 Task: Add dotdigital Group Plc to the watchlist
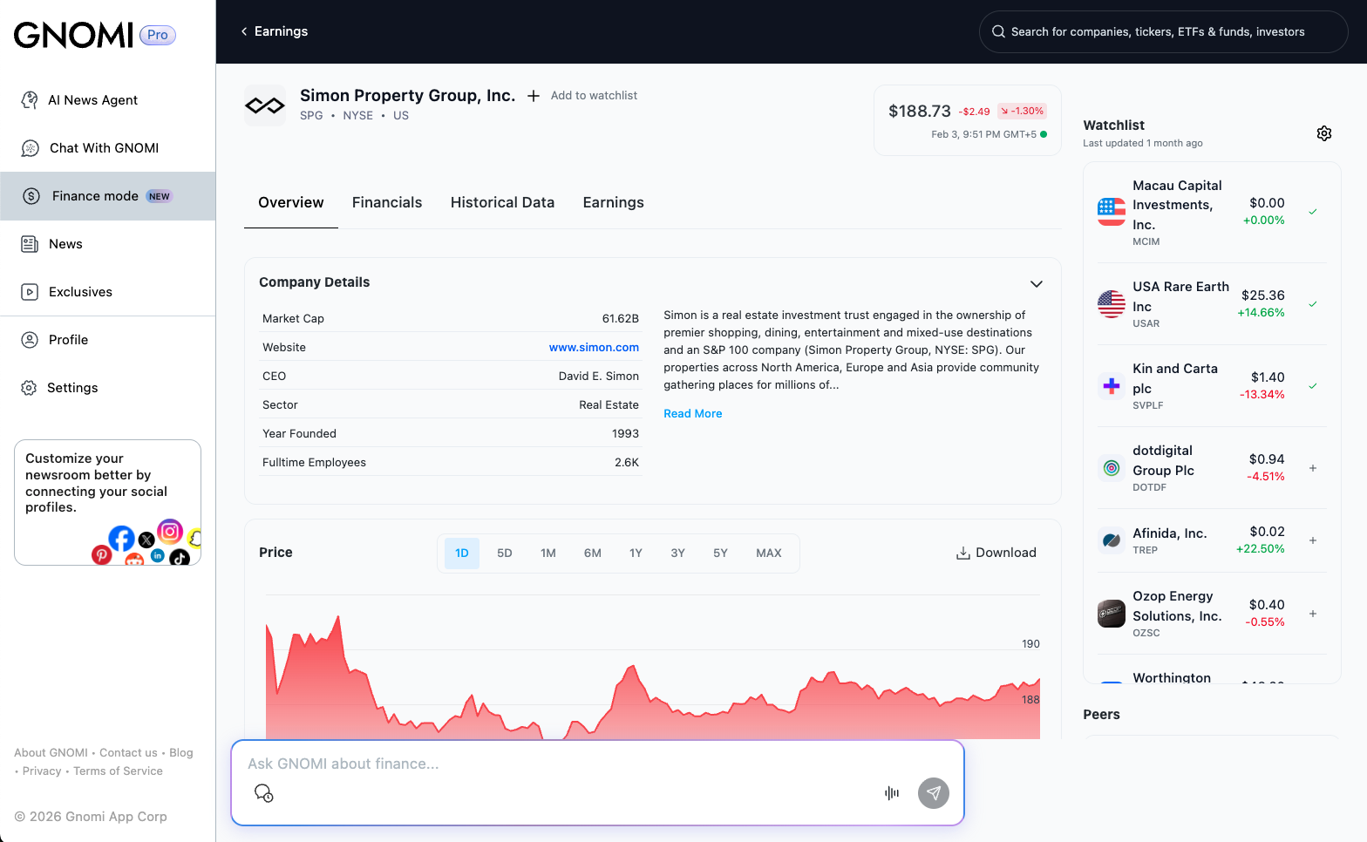click(x=1312, y=468)
